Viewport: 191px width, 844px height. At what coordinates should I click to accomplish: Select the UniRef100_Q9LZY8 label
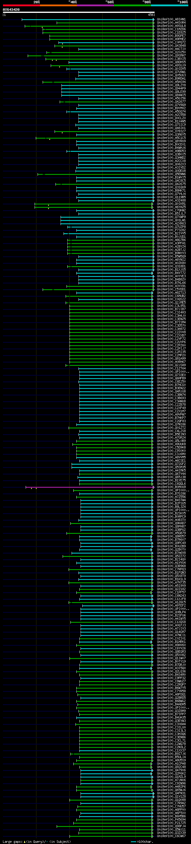(x=171, y=85)
